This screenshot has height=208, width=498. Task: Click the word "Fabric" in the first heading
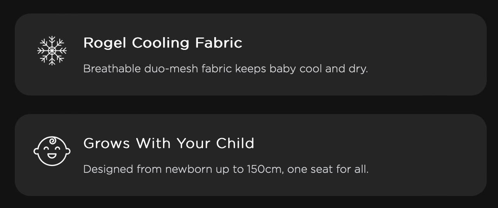click(219, 43)
